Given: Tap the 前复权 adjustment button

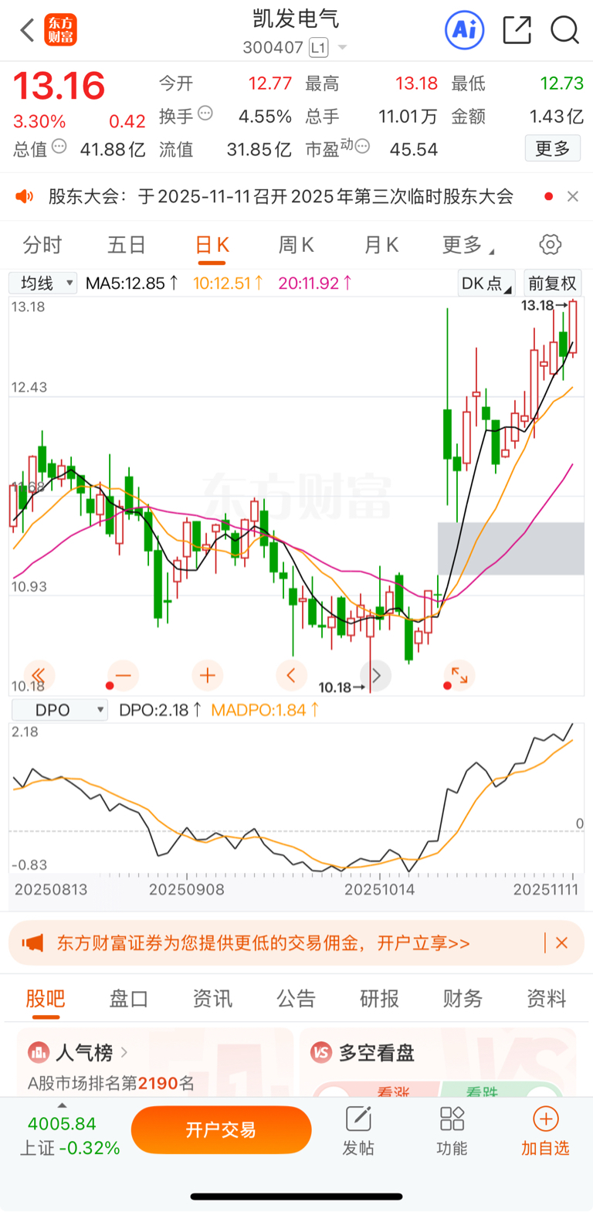Looking at the screenshot, I should (552, 283).
